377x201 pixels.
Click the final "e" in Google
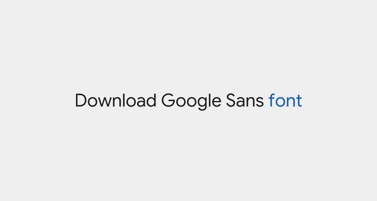coord(217,102)
